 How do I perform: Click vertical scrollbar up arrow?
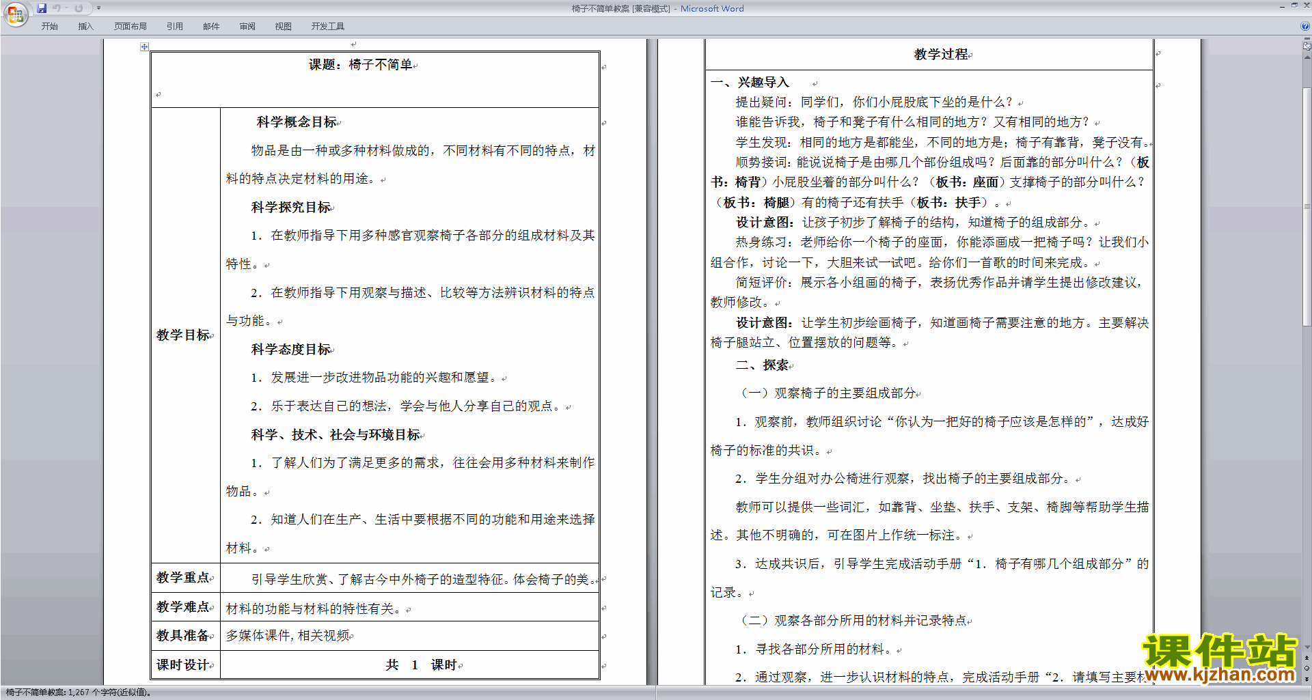pos(1307,57)
